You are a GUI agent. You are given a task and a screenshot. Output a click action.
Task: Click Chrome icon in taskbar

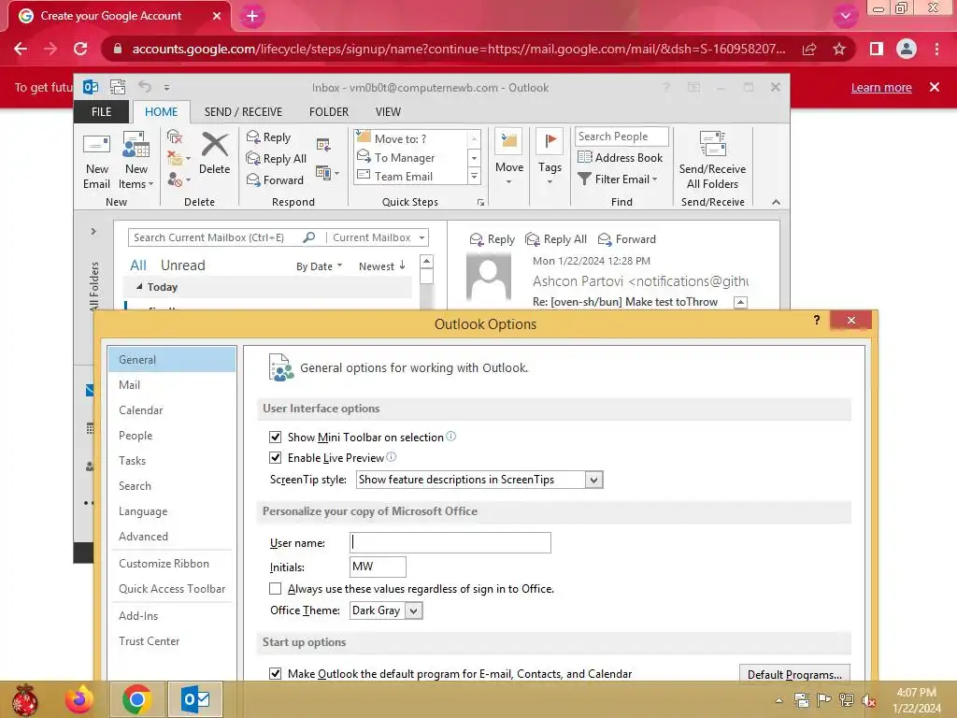[136, 699]
